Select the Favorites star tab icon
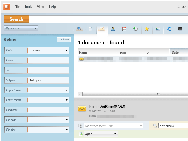 point(147,29)
